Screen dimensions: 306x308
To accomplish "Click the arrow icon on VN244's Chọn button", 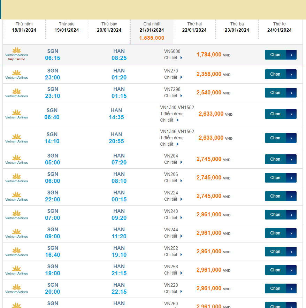I will point(291,233).
